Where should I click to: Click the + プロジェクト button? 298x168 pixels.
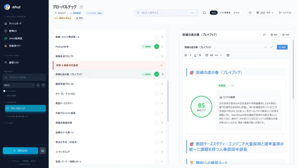point(20,151)
